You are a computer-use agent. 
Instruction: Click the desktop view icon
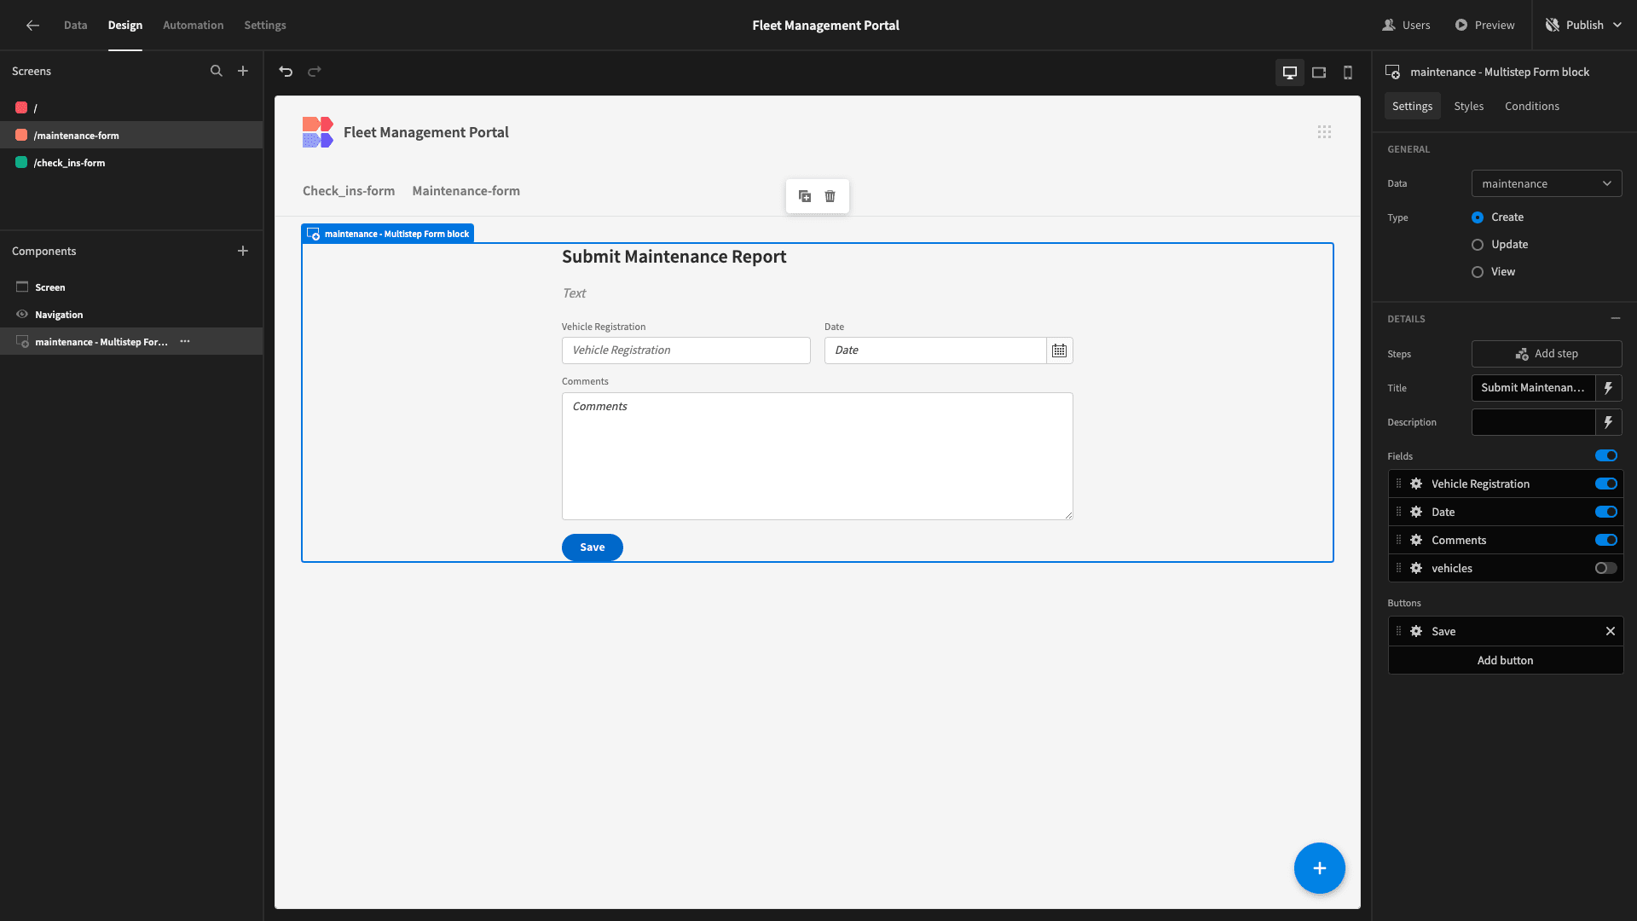tap(1290, 71)
